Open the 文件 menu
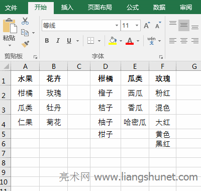The width and height of the screenshot is (201, 191). pos(11,8)
